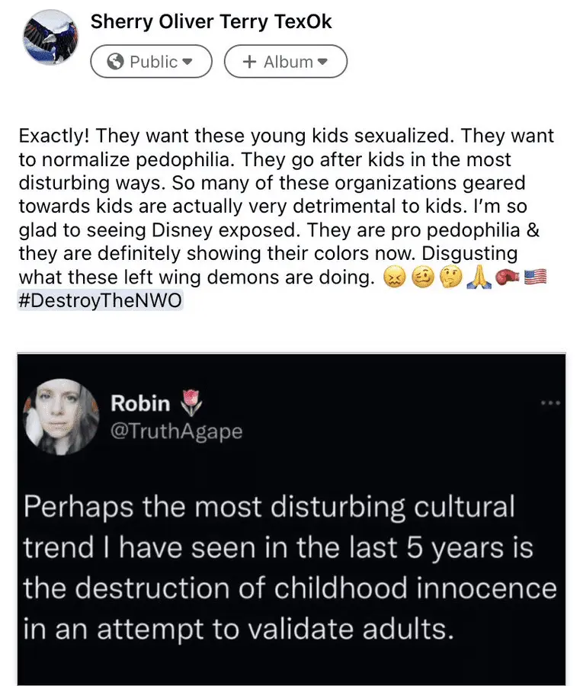Expand the Album selector dropdown
Image resolution: width=583 pixels, height=686 pixels.
point(285,62)
